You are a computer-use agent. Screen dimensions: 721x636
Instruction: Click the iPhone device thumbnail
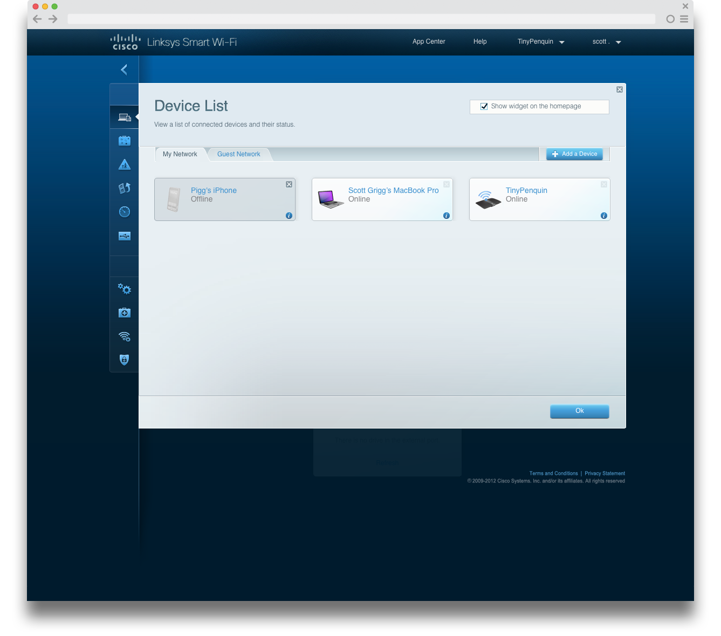point(173,199)
